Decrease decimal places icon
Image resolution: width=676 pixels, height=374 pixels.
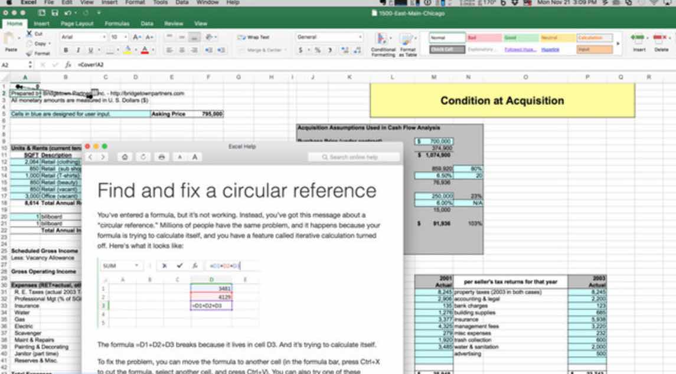click(x=357, y=50)
